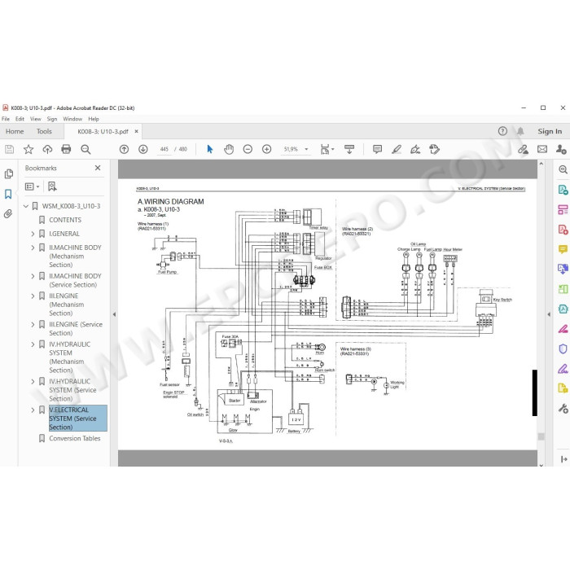Switch to the Tools tab
Viewport: 570px width, 570px height.
[44, 131]
